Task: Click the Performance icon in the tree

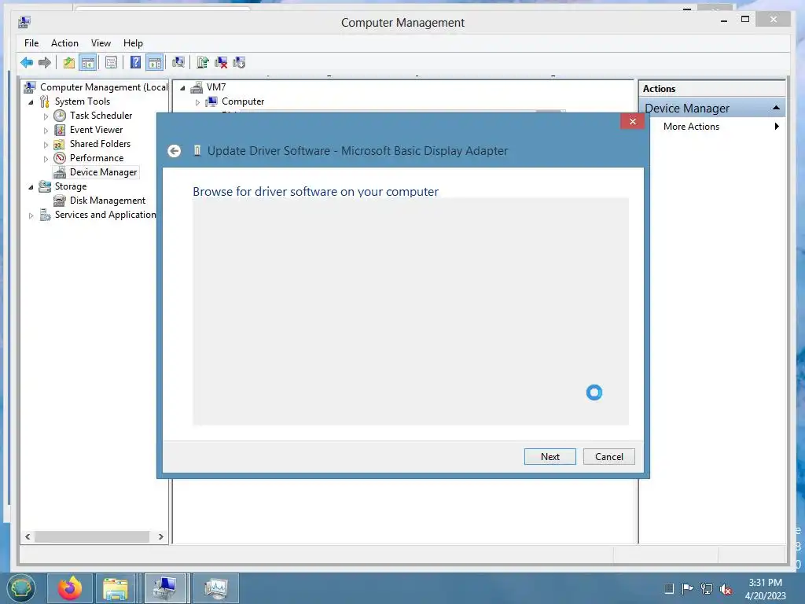Action: pyautogui.click(x=60, y=157)
